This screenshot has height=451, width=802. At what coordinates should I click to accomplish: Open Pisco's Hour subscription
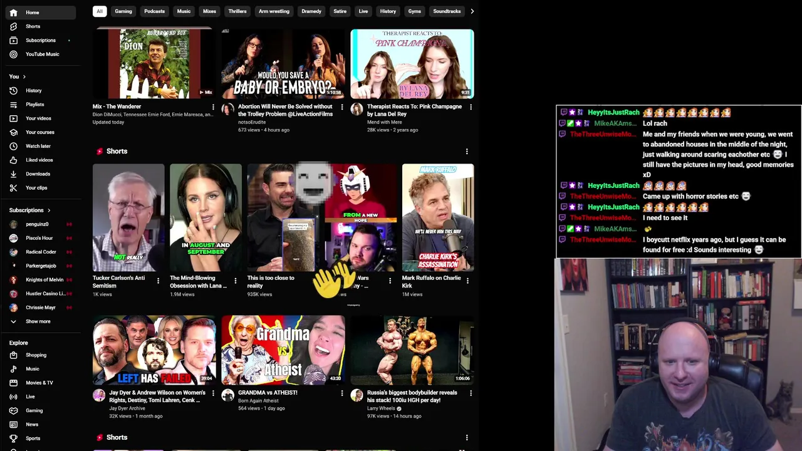(41, 238)
